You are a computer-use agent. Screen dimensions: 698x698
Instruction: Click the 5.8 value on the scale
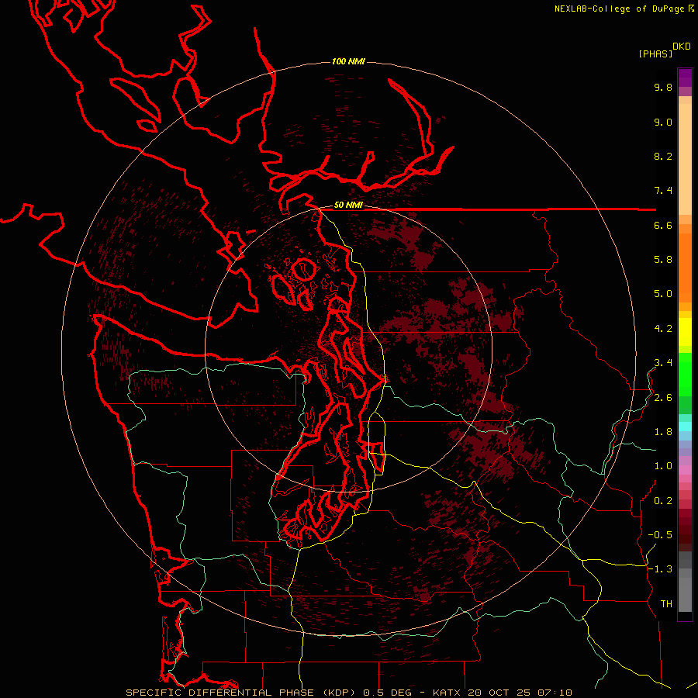tap(663, 260)
